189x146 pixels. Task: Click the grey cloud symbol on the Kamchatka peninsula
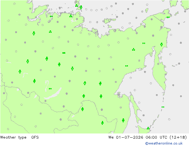pos(158,64)
